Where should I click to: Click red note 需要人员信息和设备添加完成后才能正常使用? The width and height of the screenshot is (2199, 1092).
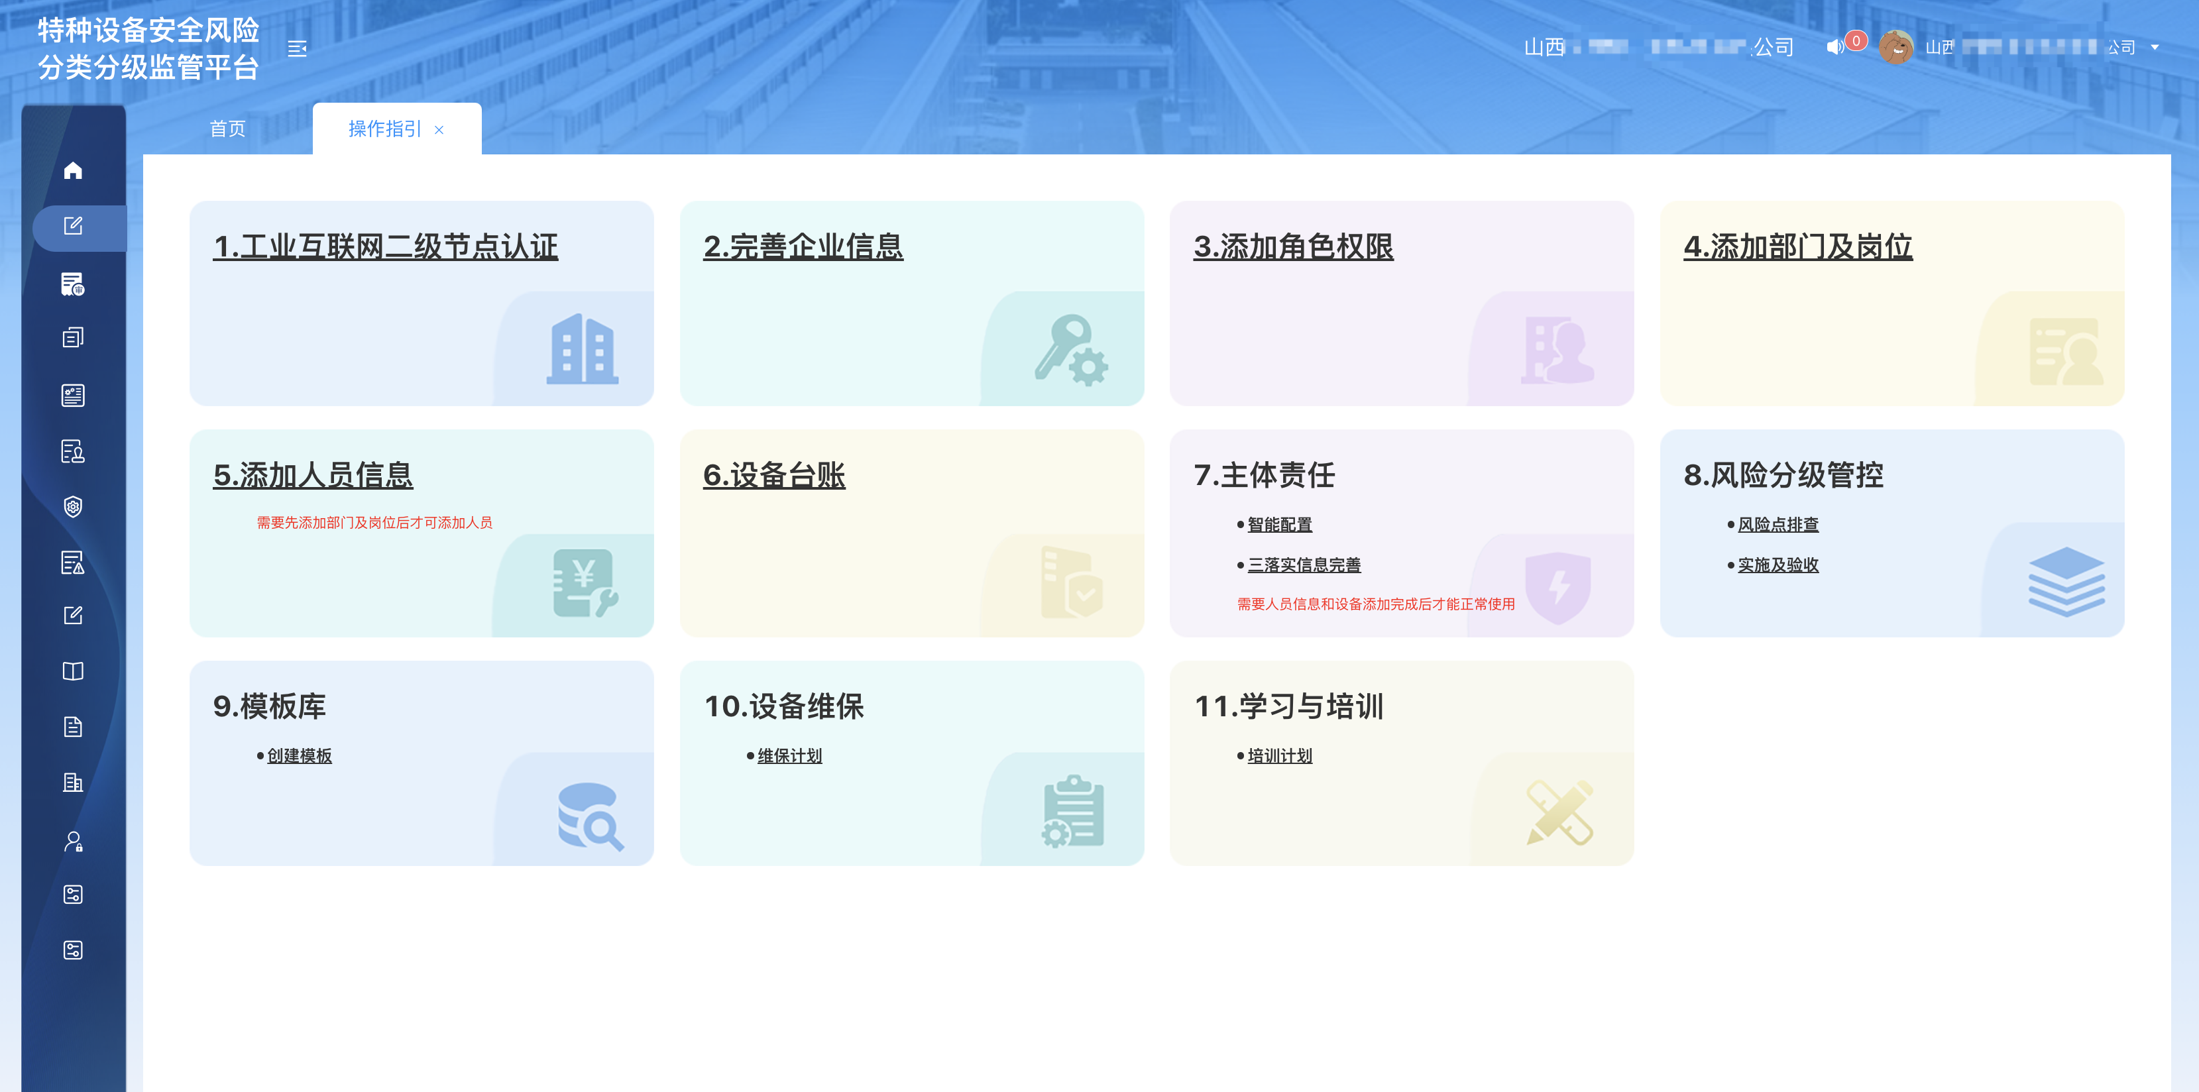click(x=1376, y=604)
